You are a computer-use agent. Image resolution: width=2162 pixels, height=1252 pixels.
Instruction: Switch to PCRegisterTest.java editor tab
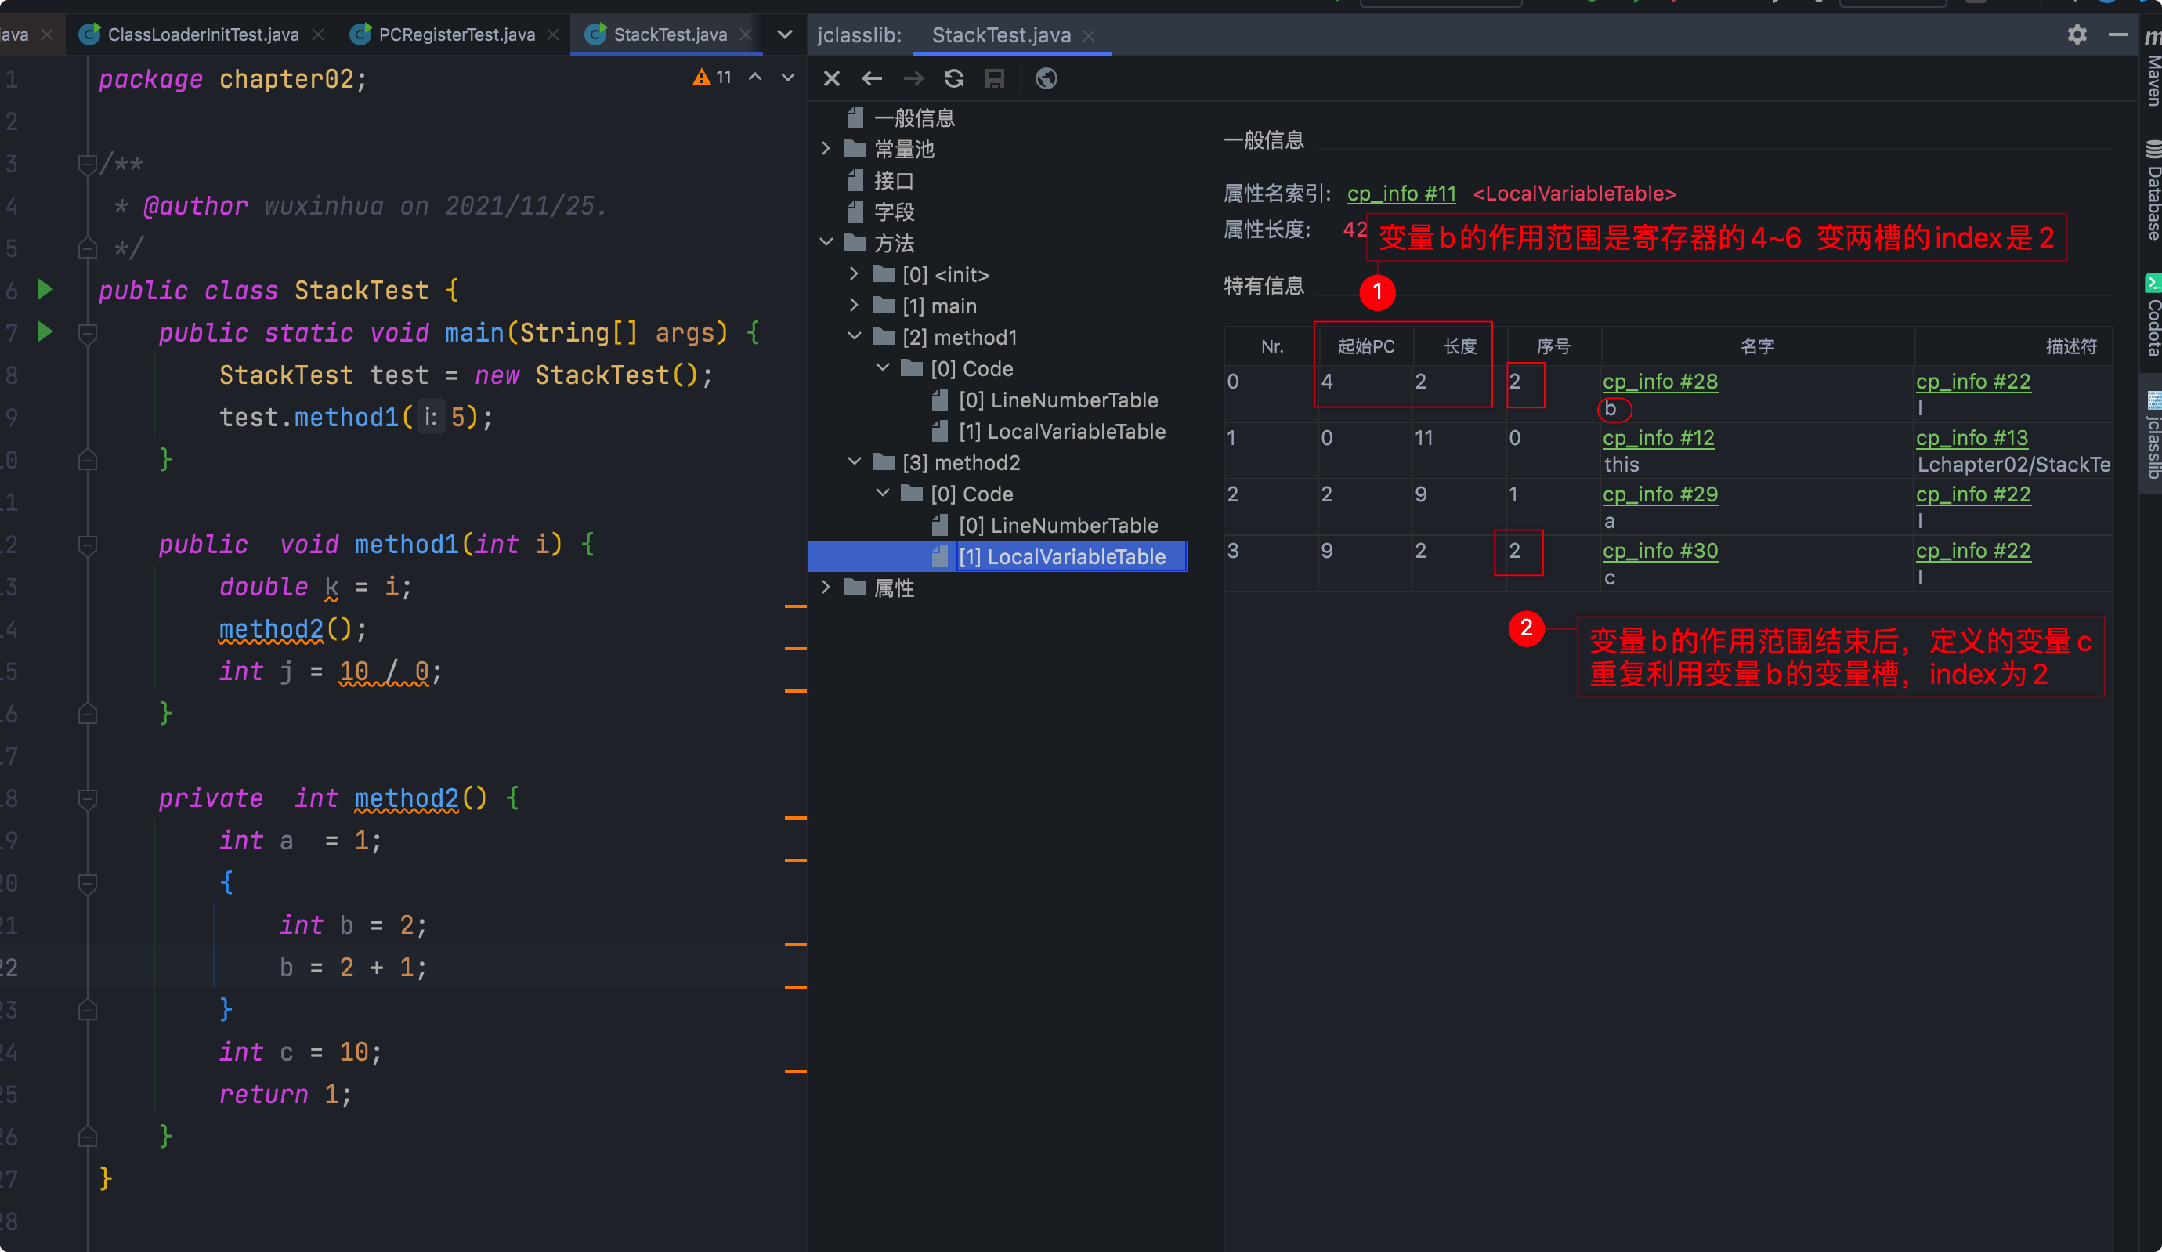[457, 34]
